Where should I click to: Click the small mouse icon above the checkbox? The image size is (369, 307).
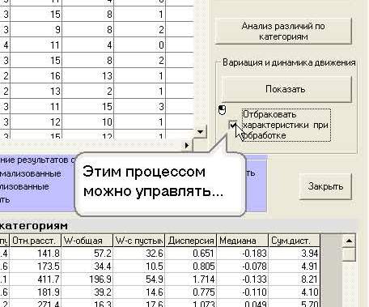click(x=222, y=110)
